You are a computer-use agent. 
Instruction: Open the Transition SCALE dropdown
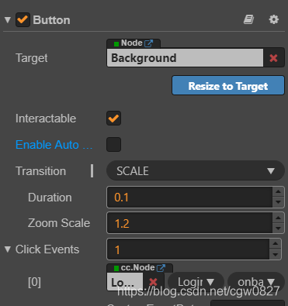pyautogui.click(x=196, y=170)
